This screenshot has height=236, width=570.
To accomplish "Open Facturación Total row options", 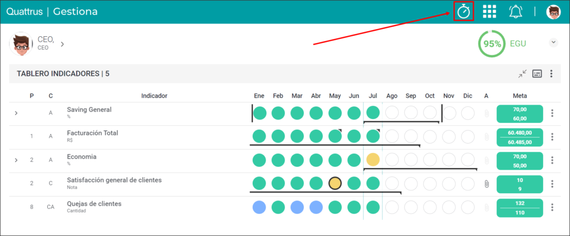I will point(552,137).
